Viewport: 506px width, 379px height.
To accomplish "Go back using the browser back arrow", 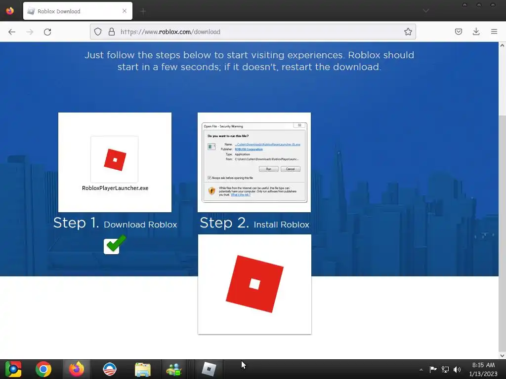I will pos(12,32).
